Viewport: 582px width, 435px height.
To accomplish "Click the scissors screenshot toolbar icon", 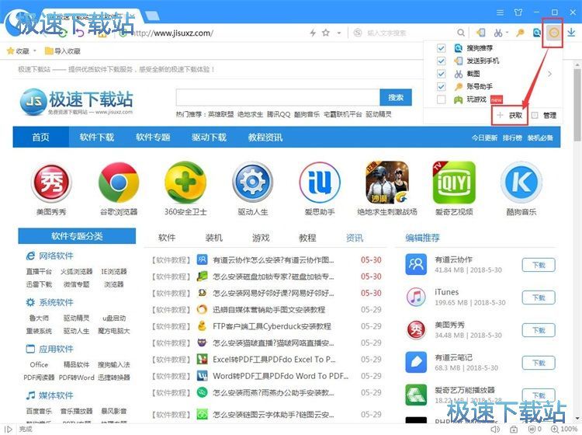I will click(x=498, y=33).
